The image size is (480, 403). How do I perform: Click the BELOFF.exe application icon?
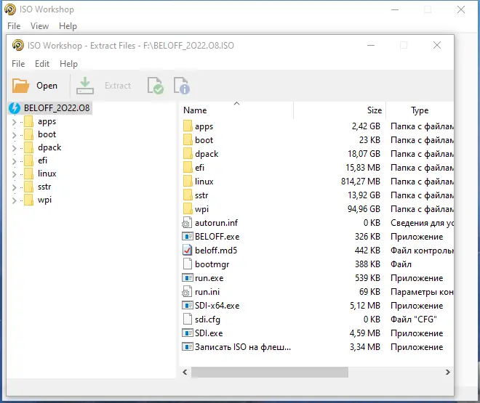[187, 237]
